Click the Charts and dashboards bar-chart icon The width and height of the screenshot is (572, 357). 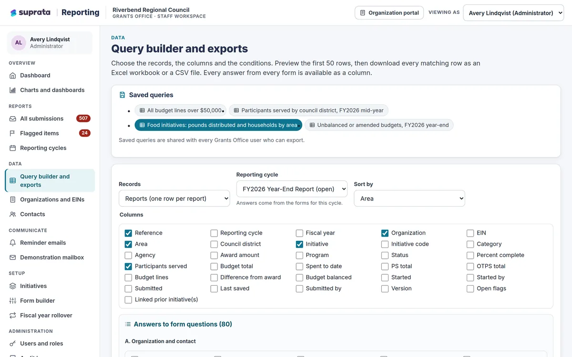pyautogui.click(x=13, y=90)
